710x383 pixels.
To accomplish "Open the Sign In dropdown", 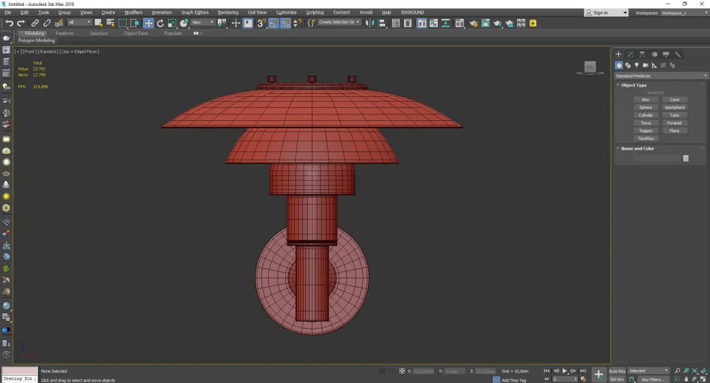I will pyautogui.click(x=606, y=12).
